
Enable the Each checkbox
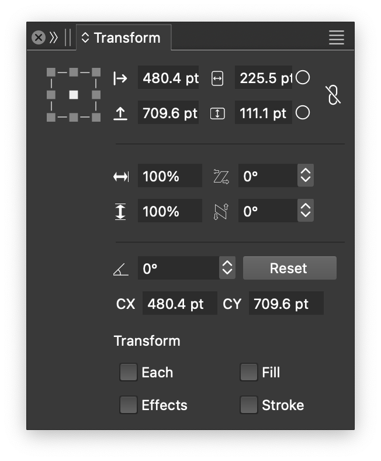click(129, 372)
